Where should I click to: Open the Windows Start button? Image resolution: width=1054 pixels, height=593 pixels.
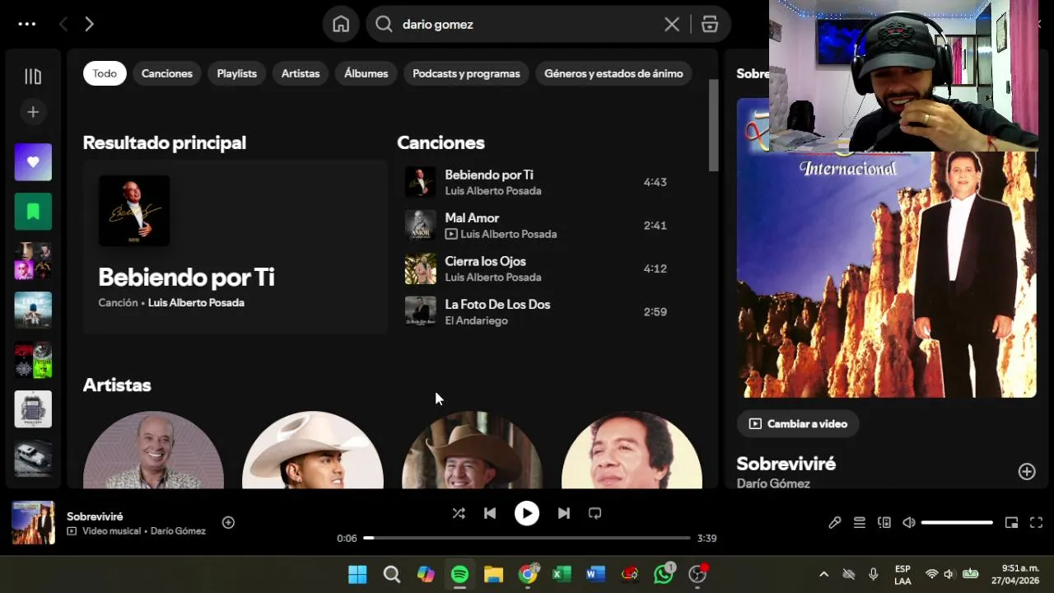click(357, 574)
